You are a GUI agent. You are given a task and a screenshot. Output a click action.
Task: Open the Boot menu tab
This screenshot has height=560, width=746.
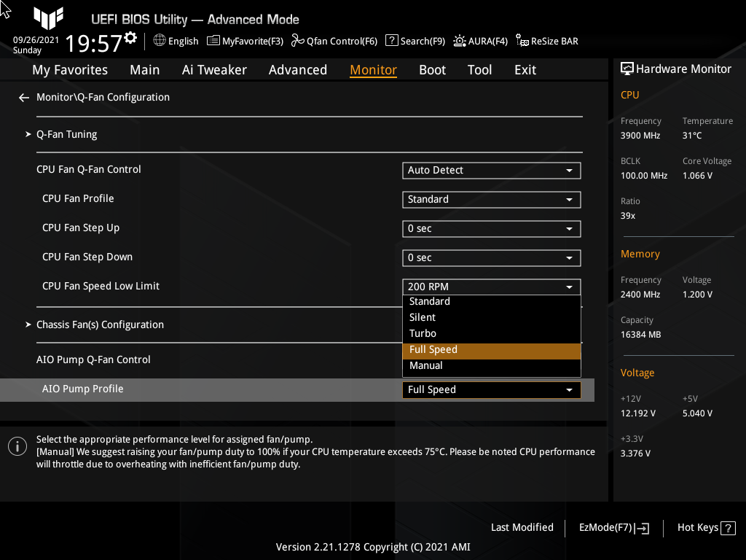pos(432,69)
